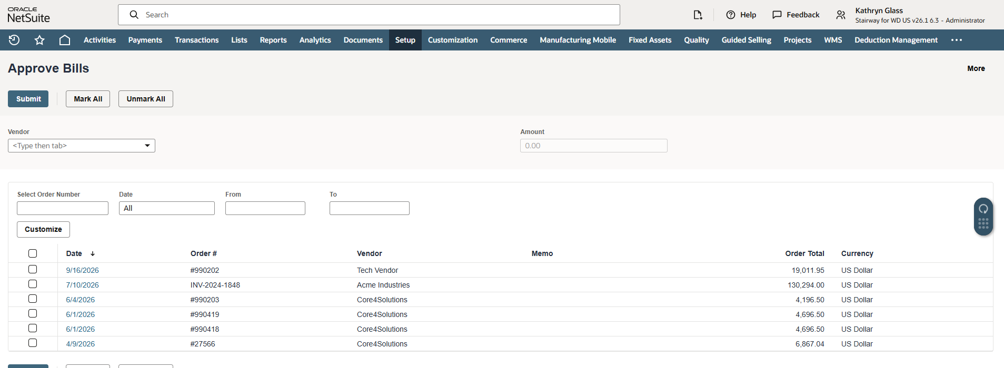Go to the Home icon
Viewport: 1004px width, 368px height.
(x=65, y=40)
